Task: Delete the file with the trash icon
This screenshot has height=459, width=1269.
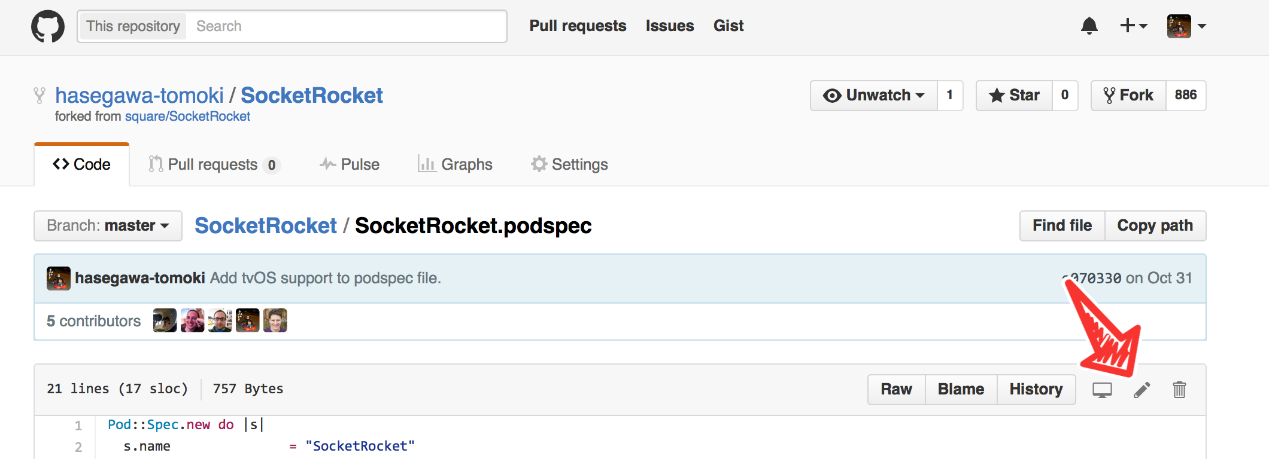Action: point(1179,390)
